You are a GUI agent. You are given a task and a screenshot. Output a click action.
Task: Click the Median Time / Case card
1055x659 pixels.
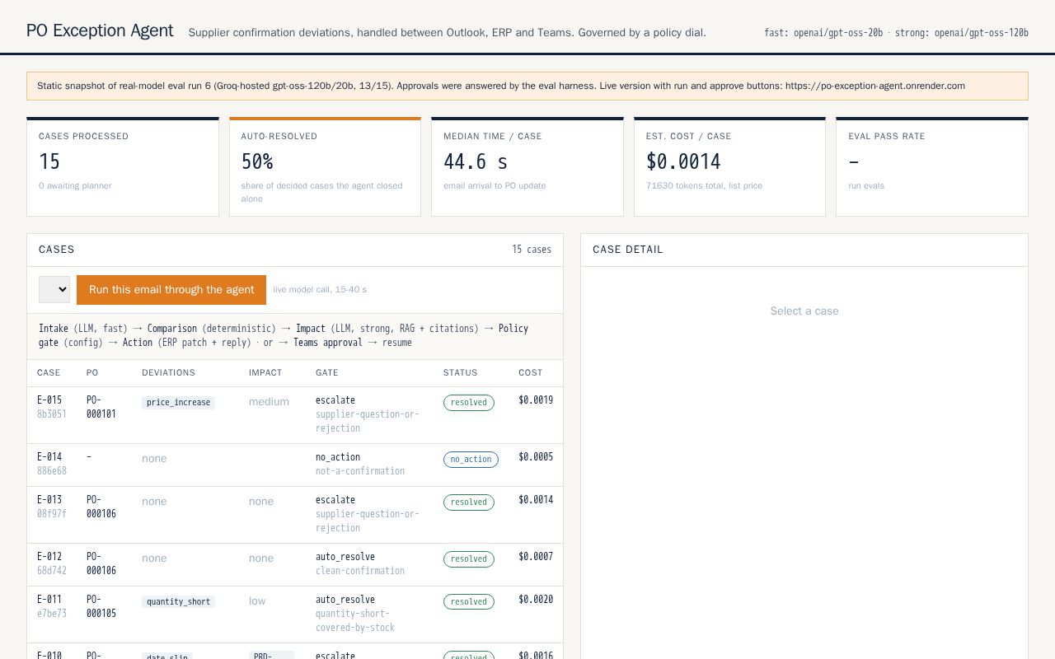[x=527, y=167]
